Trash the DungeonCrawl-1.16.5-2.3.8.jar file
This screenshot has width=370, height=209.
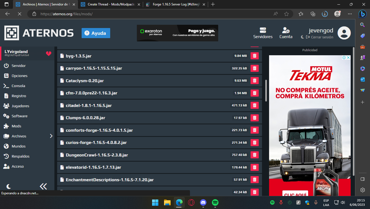(254, 155)
